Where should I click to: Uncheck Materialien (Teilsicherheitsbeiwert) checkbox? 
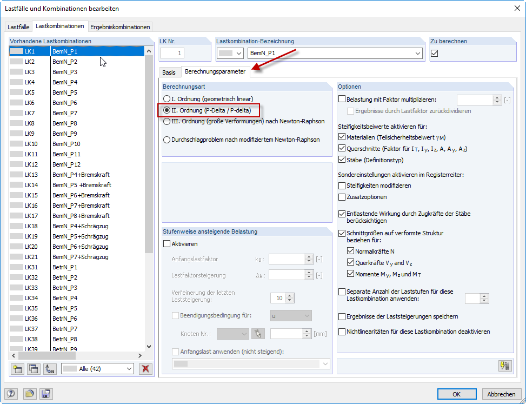click(x=342, y=137)
